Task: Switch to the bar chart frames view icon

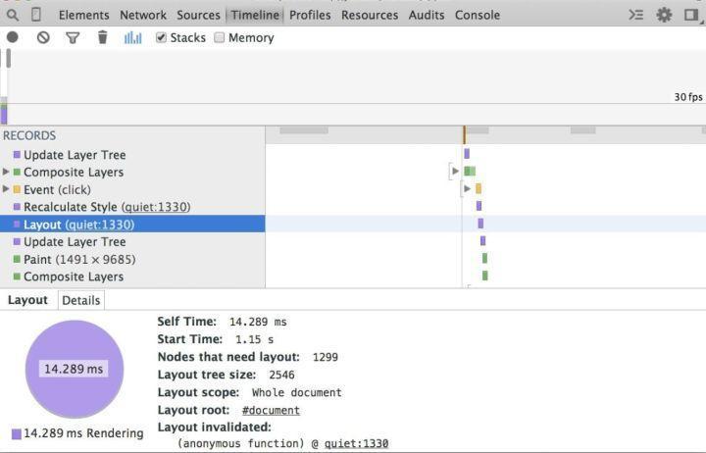Action: (x=132, y=38)
